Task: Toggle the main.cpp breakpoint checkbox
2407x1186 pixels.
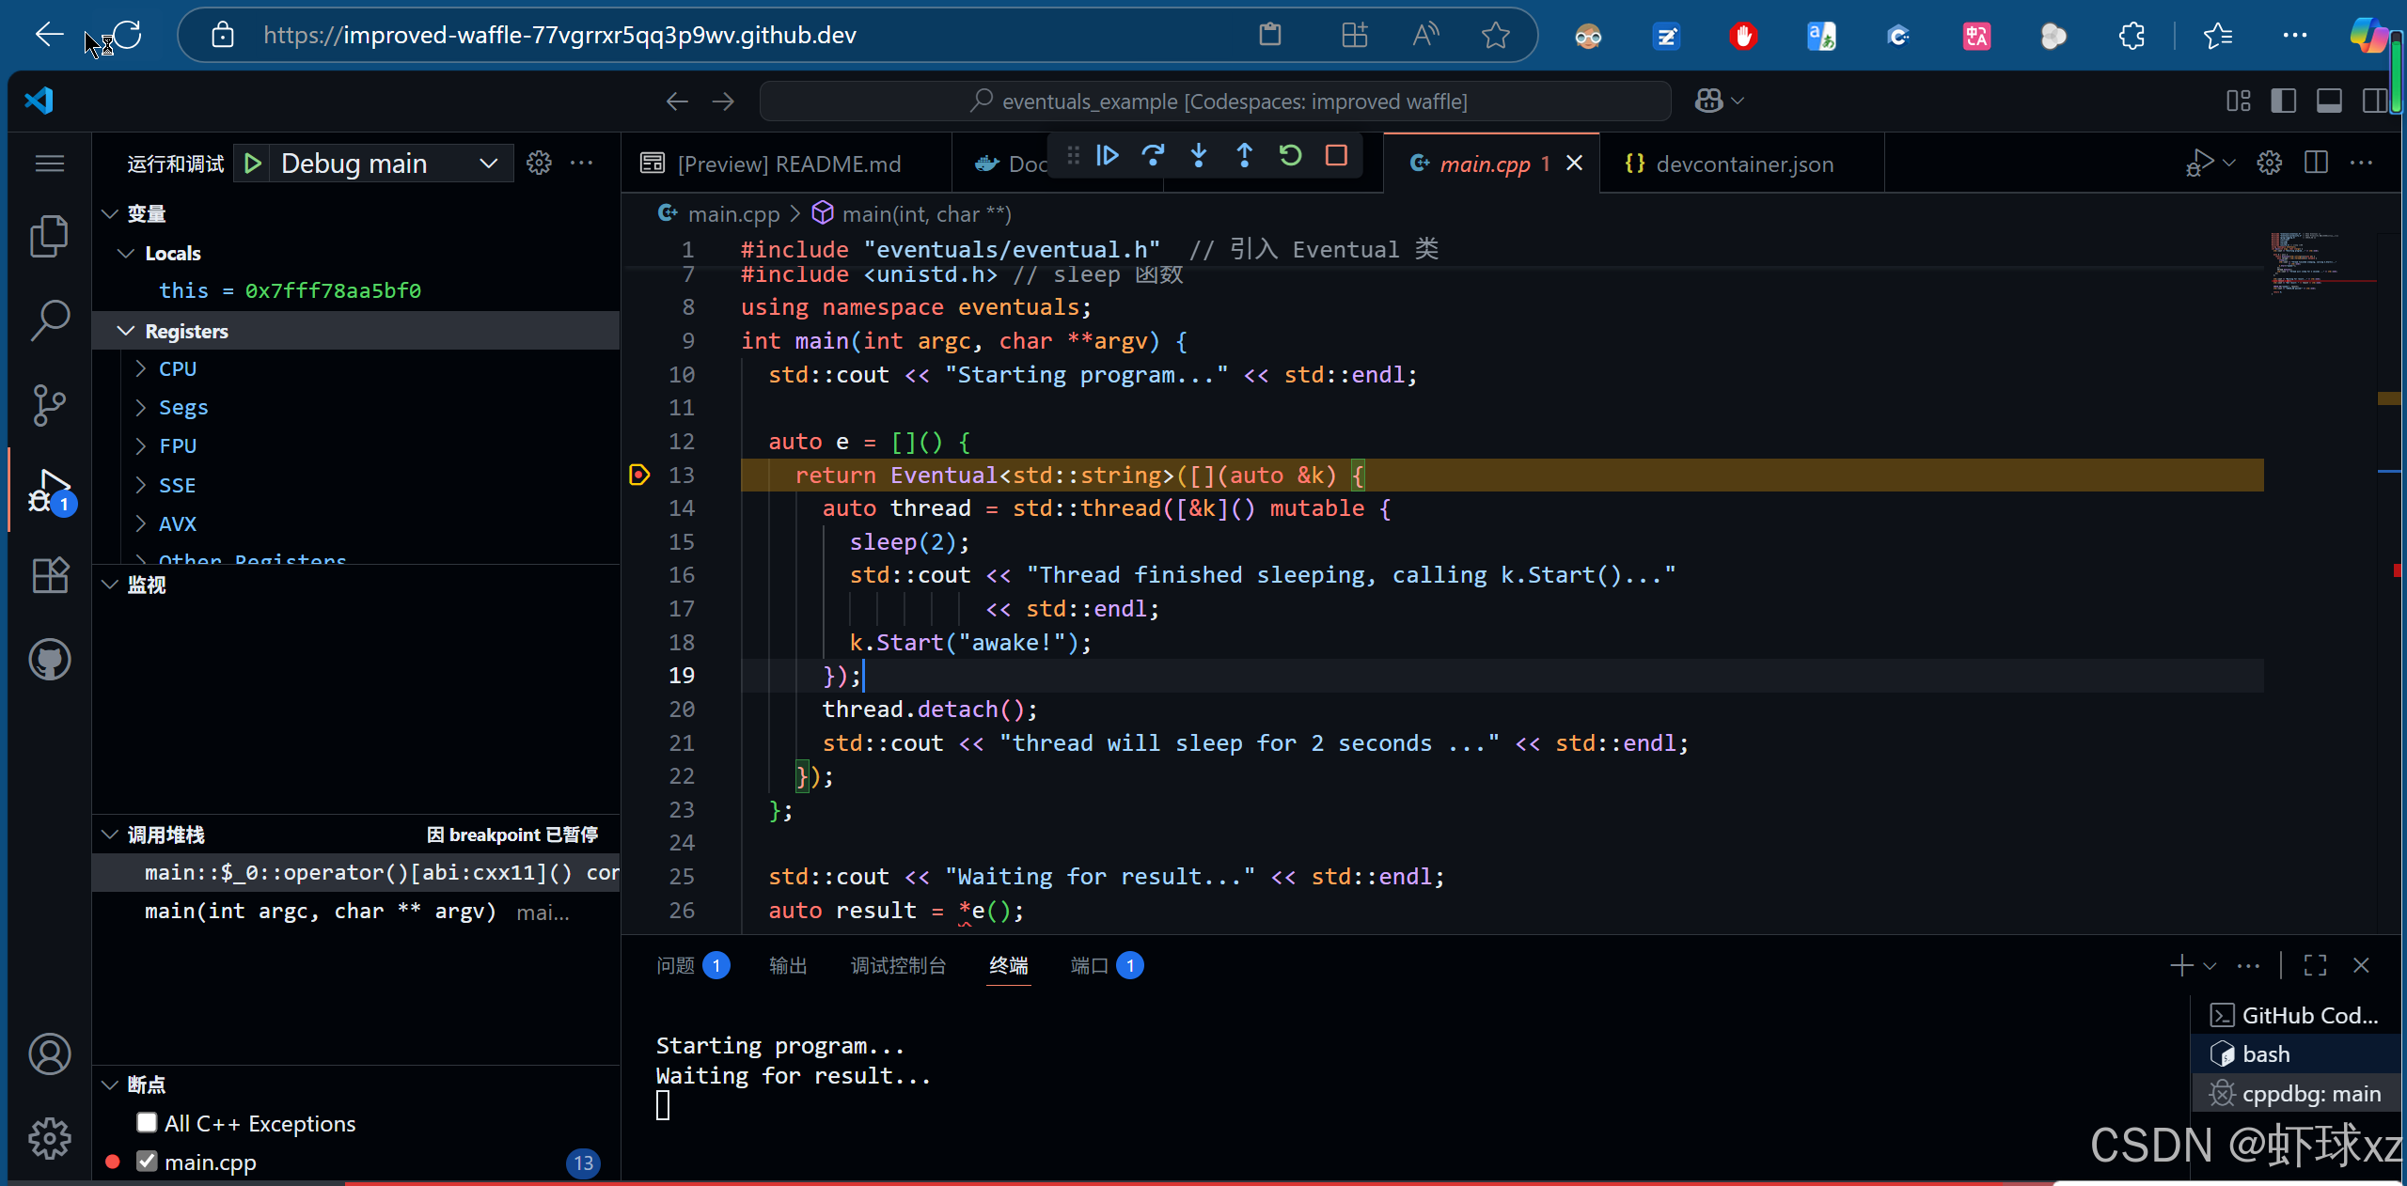Action: [x=147, y=1162]
